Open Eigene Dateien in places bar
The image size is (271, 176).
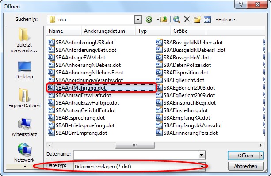24,98
